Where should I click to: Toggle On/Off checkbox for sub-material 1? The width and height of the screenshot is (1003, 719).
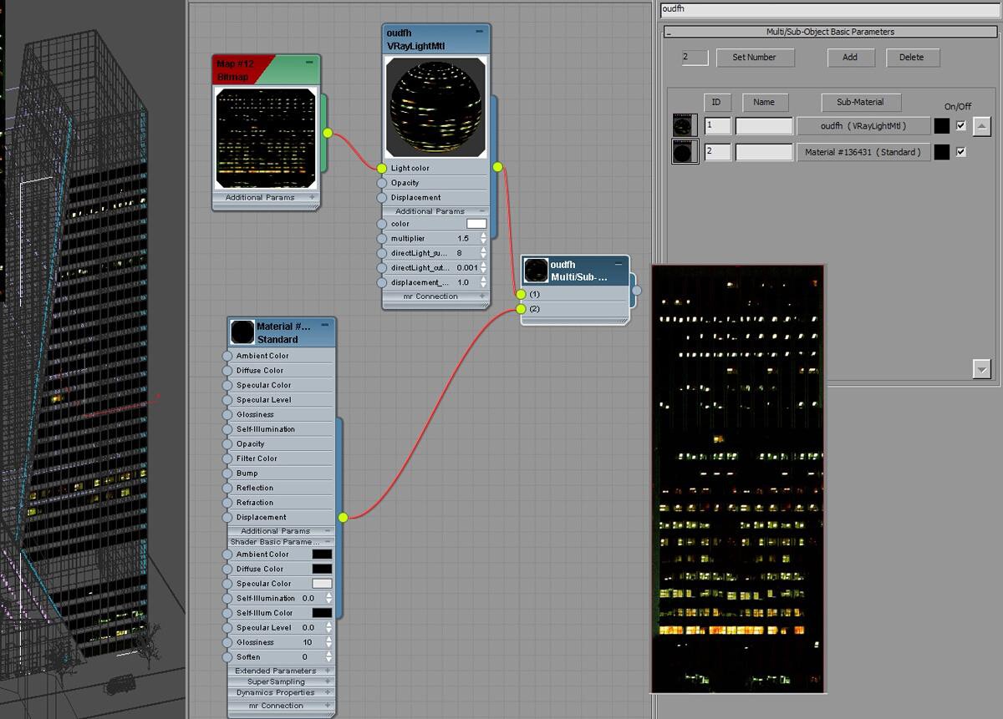(961, 126)
